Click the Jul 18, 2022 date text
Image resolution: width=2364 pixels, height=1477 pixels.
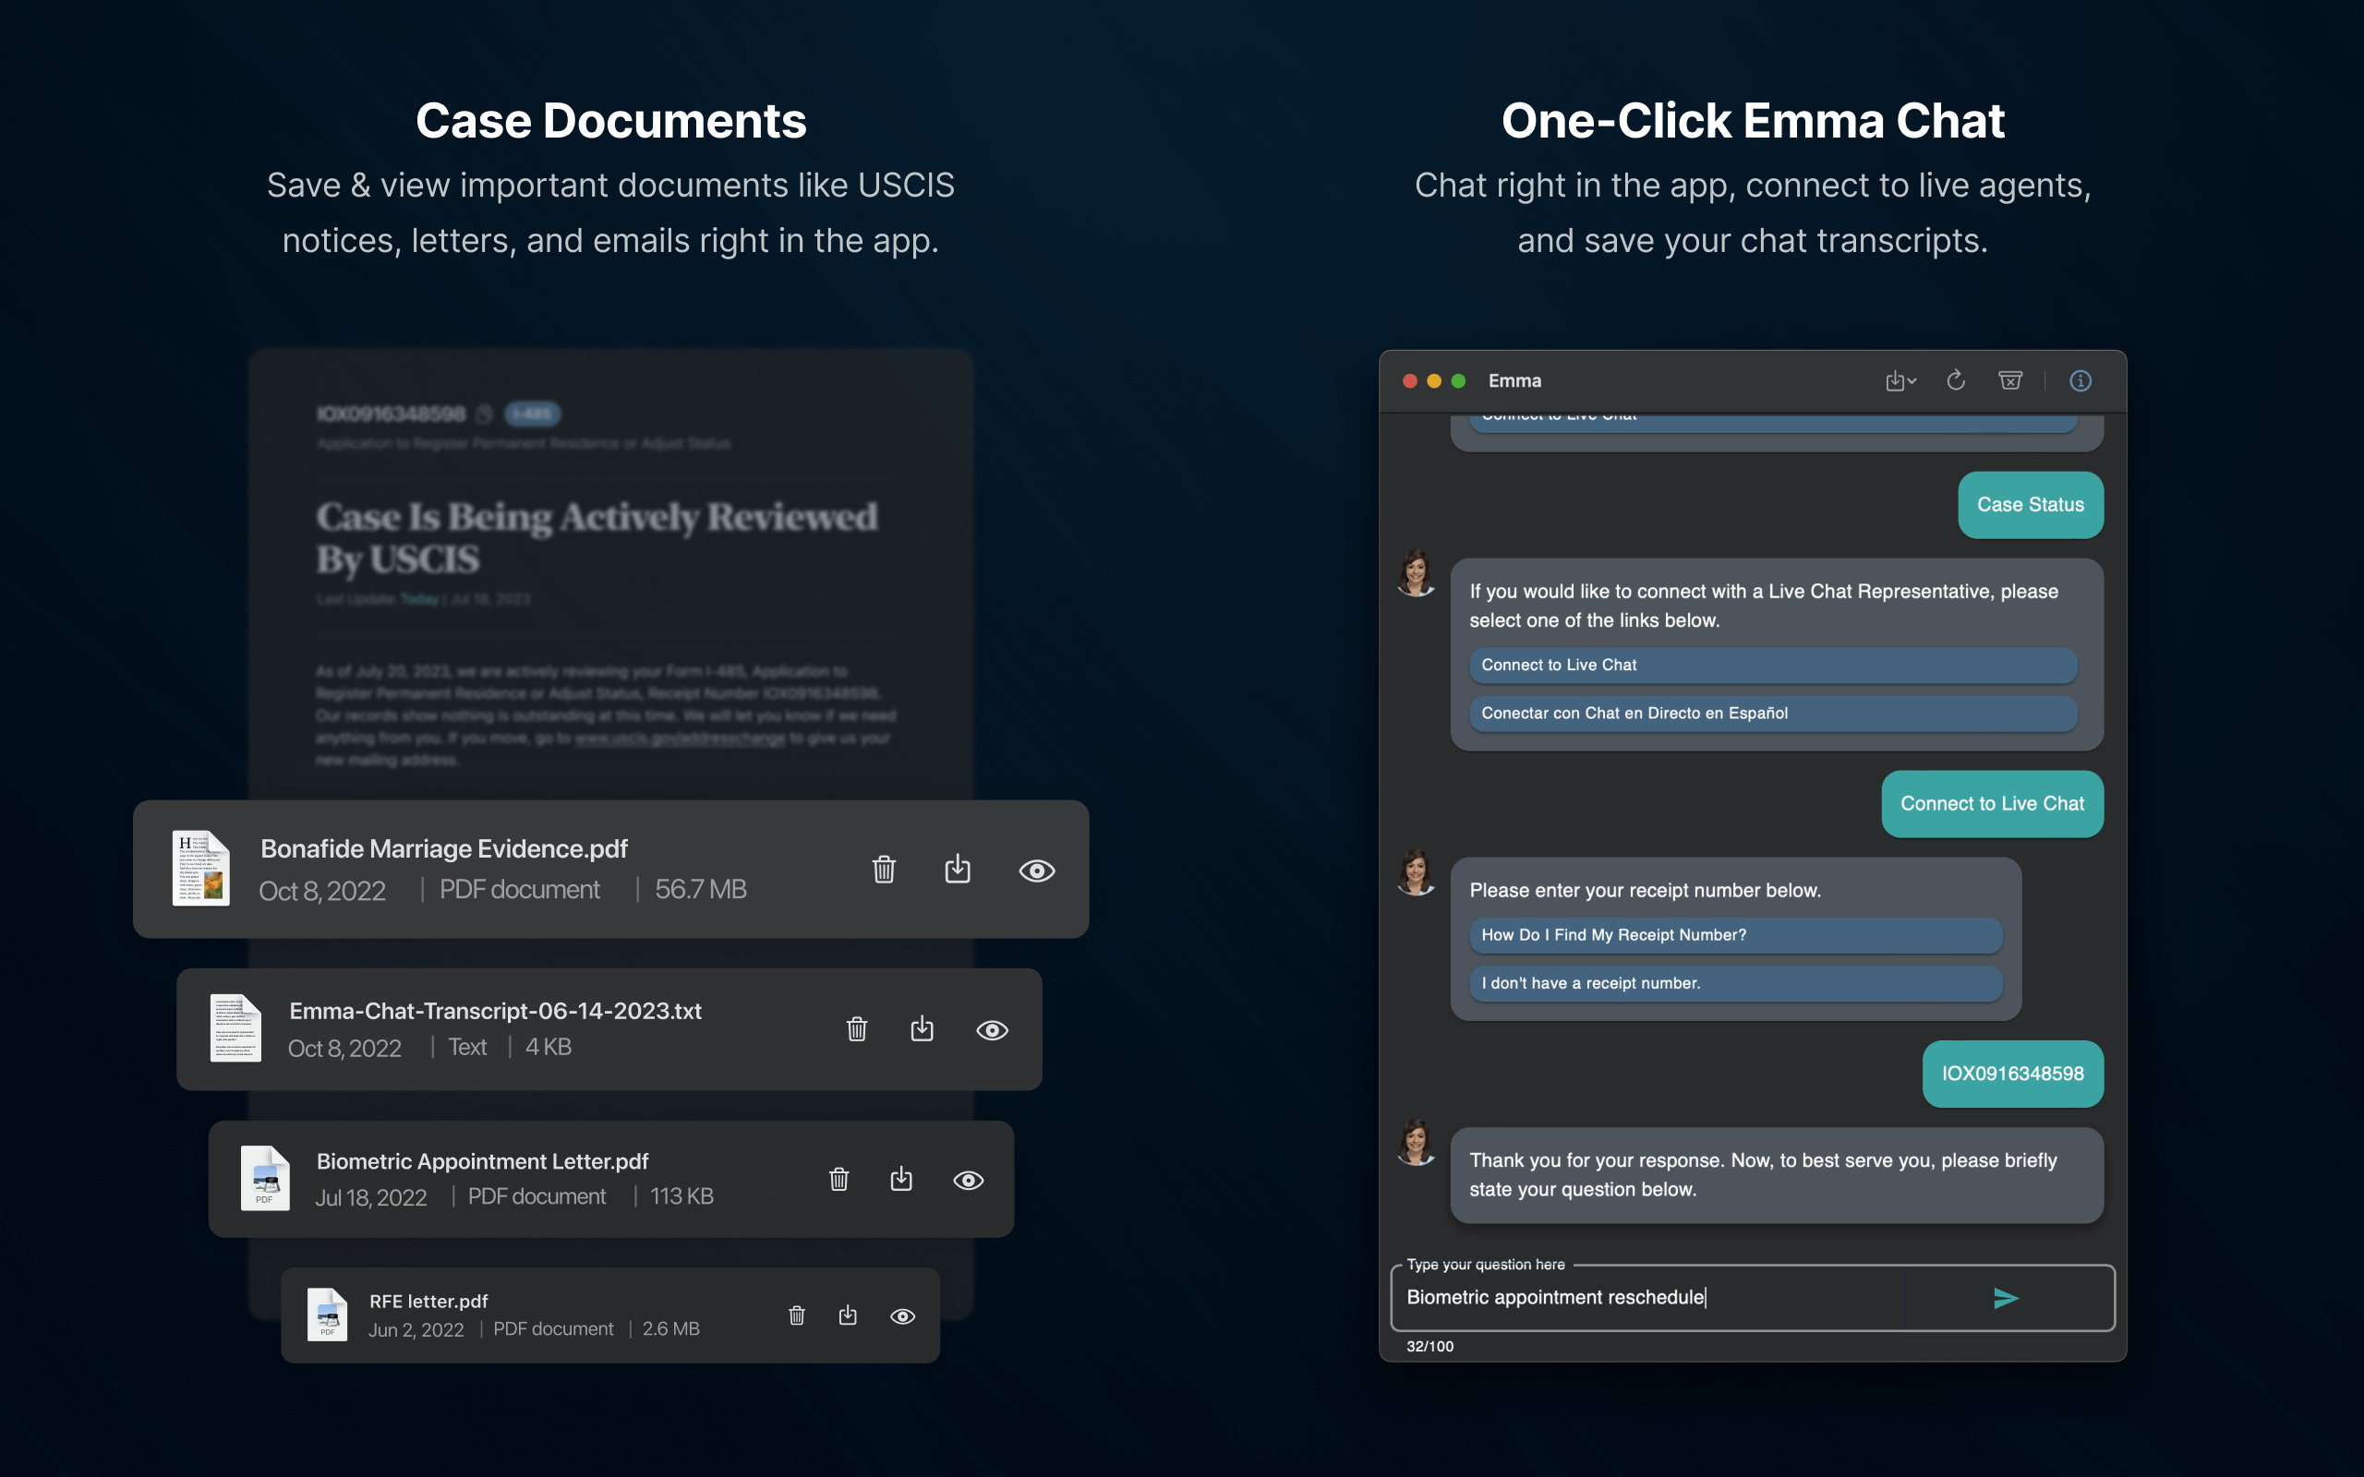(370, 1197)
